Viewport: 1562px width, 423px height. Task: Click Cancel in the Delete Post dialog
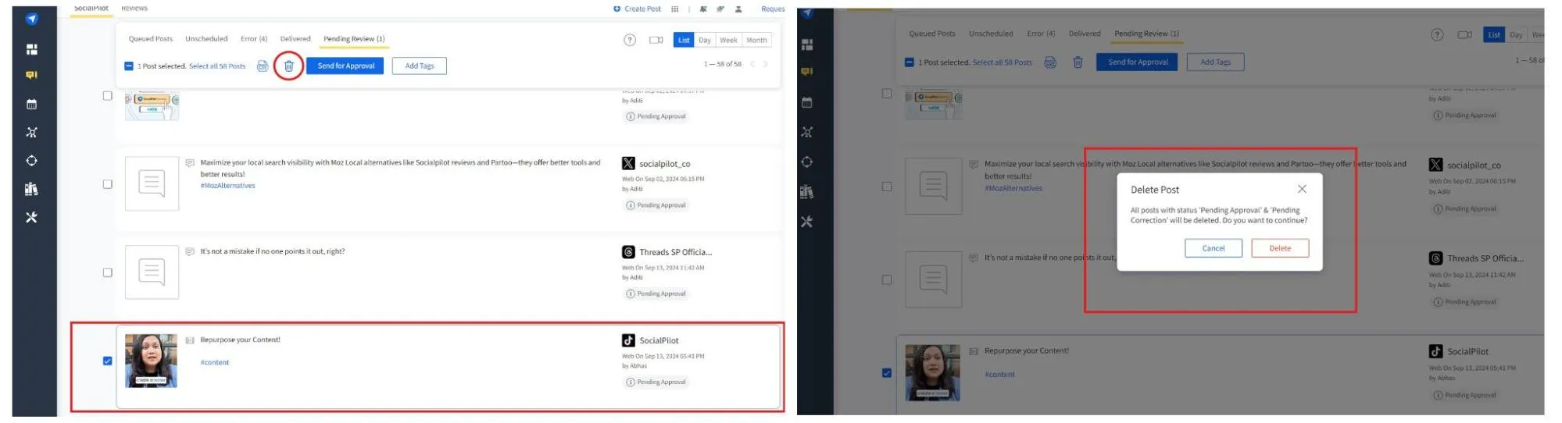[x=1213, y=248]
